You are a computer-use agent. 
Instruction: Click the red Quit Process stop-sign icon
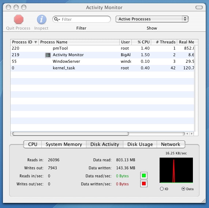[19, 19]
